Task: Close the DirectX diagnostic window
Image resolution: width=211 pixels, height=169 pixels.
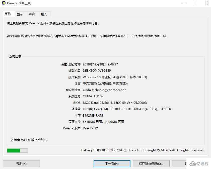Action: coord(206,3)
